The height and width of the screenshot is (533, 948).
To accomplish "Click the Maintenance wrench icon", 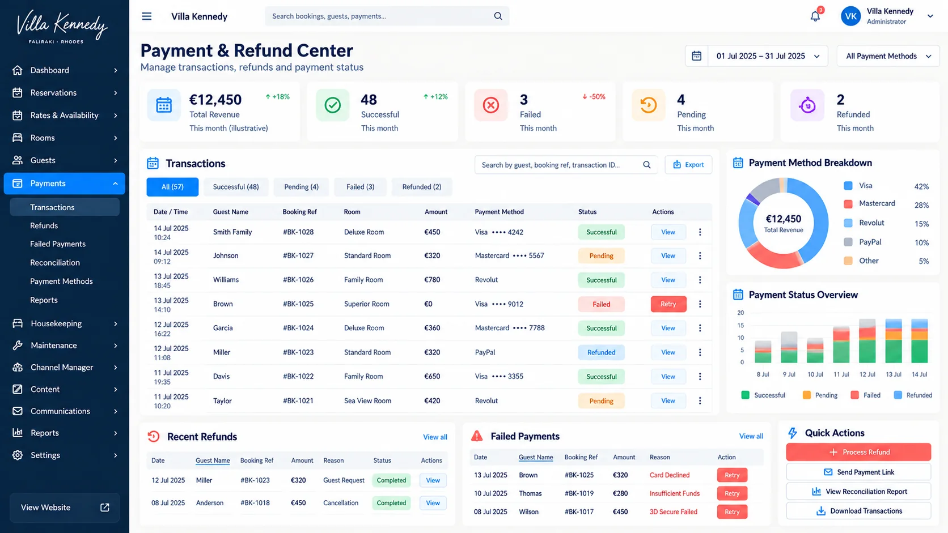I will [18, 345].
